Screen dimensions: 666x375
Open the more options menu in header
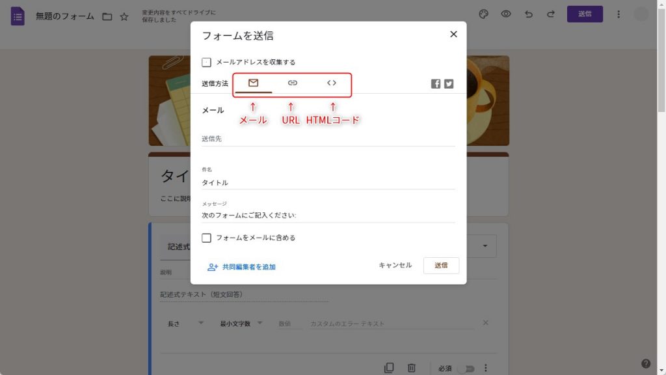click(x=619, y=14)
